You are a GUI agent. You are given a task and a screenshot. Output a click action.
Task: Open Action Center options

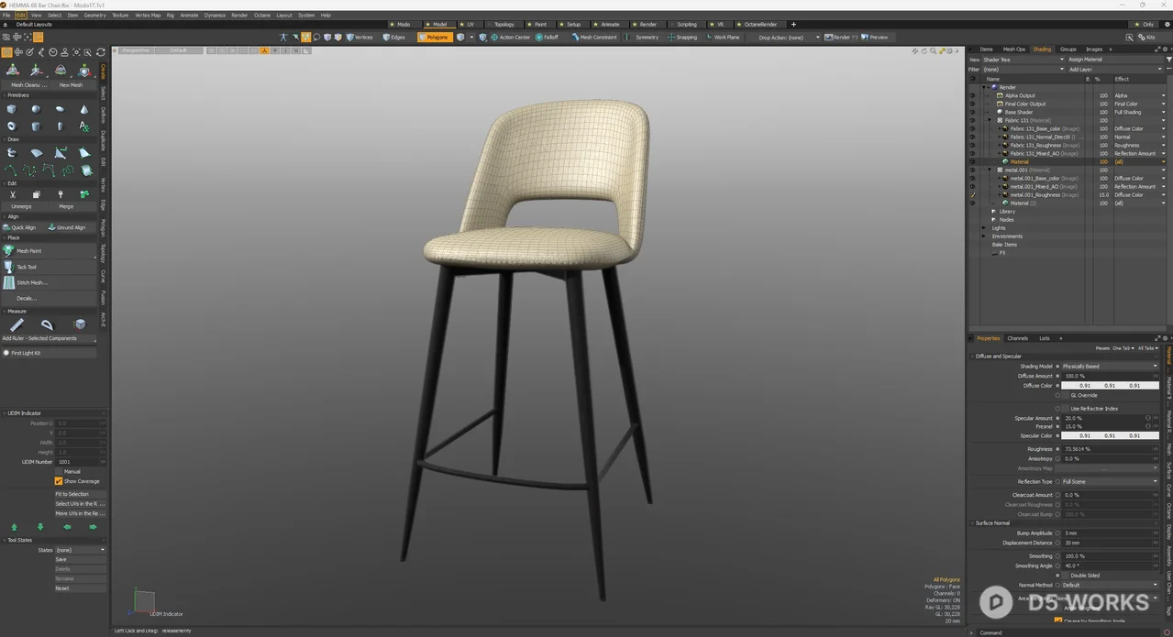511,38
